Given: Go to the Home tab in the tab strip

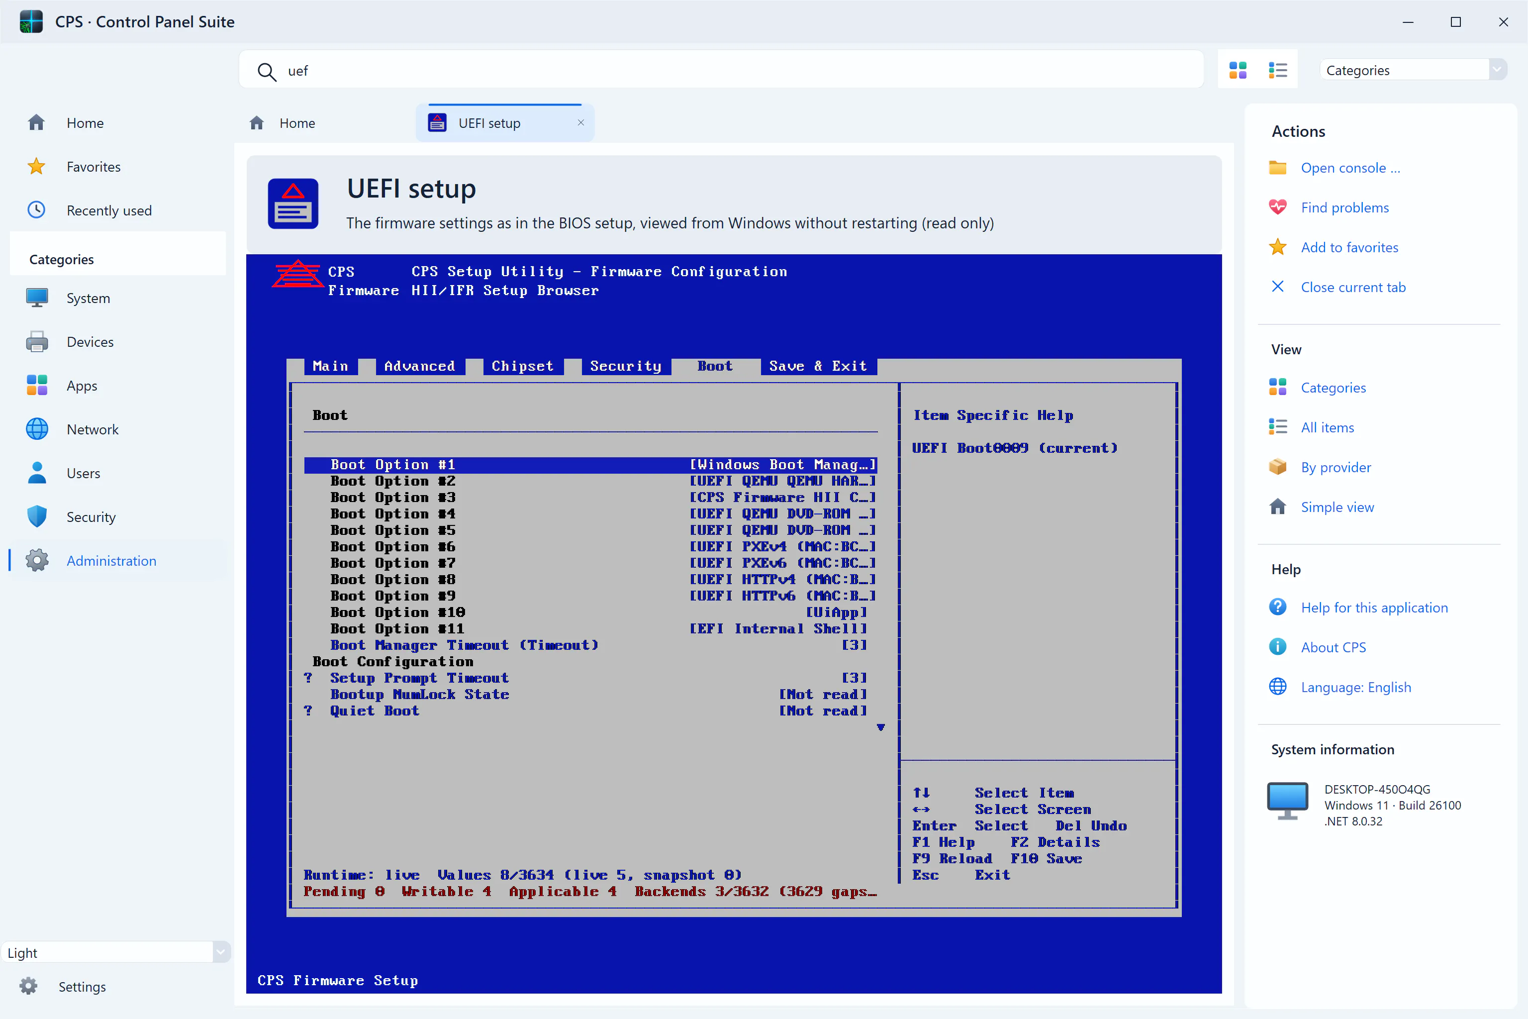Looking at the screenshot, I should [x=283, y=123].
